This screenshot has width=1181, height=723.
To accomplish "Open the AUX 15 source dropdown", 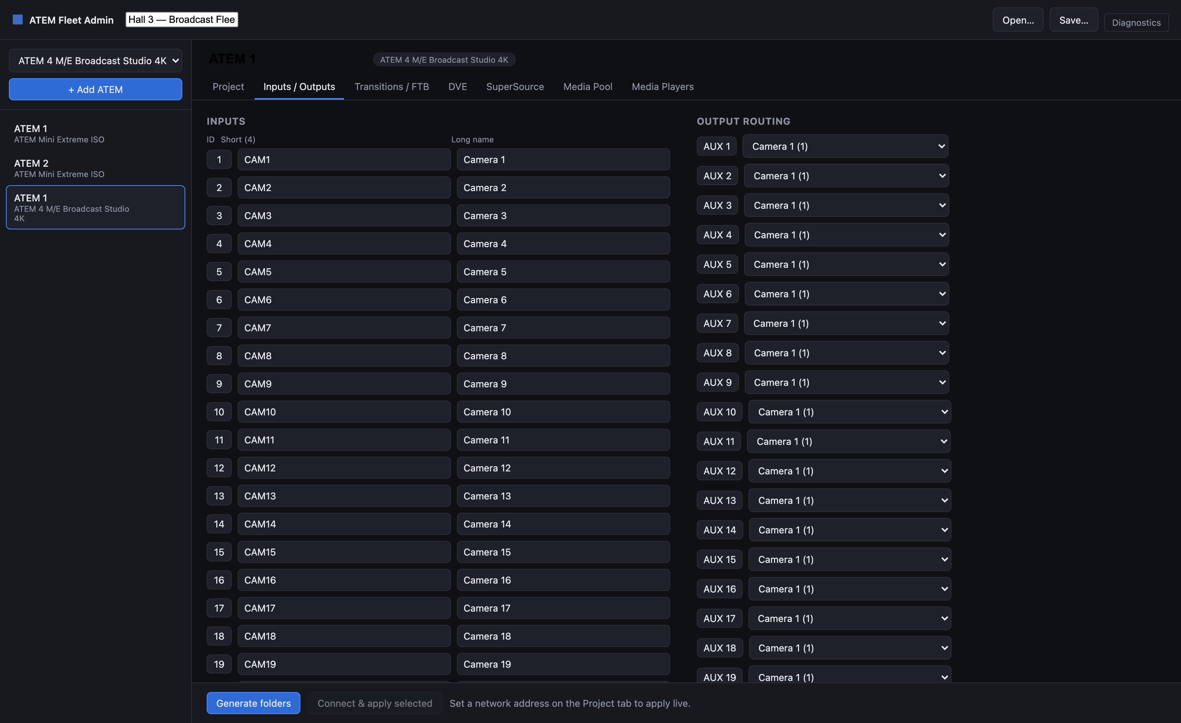I will pos(849,560).
